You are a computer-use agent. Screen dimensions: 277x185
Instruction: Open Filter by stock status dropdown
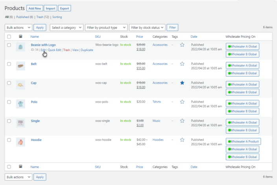[147, 27]
